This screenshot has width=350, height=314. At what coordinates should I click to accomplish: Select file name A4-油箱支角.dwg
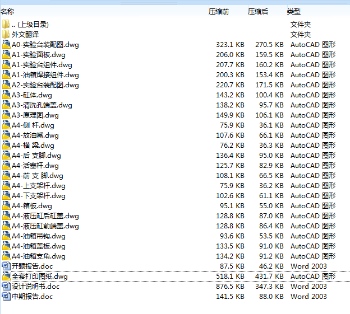click(x=39, y=256)
